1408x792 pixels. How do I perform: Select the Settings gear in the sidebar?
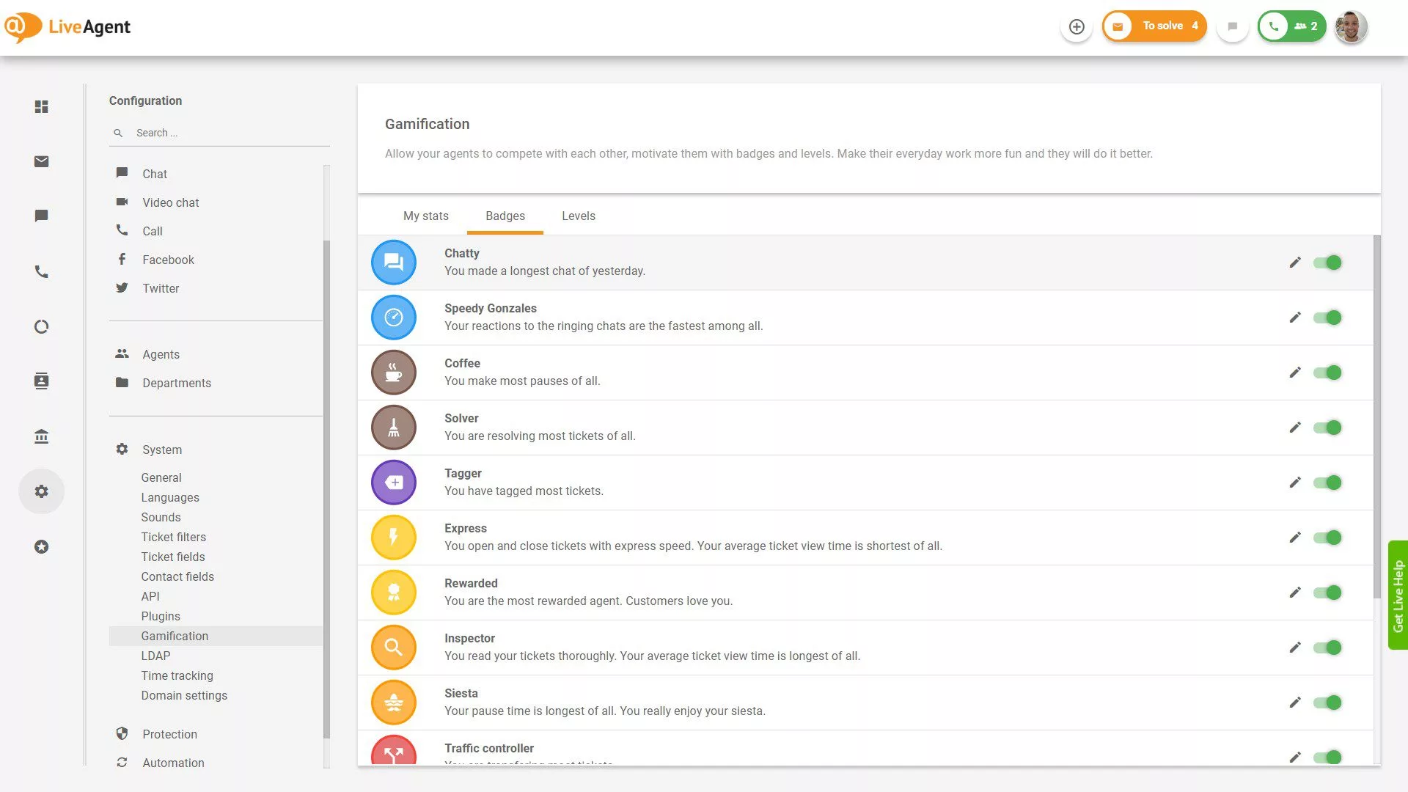pyautogui.click(x=42, y=491)
